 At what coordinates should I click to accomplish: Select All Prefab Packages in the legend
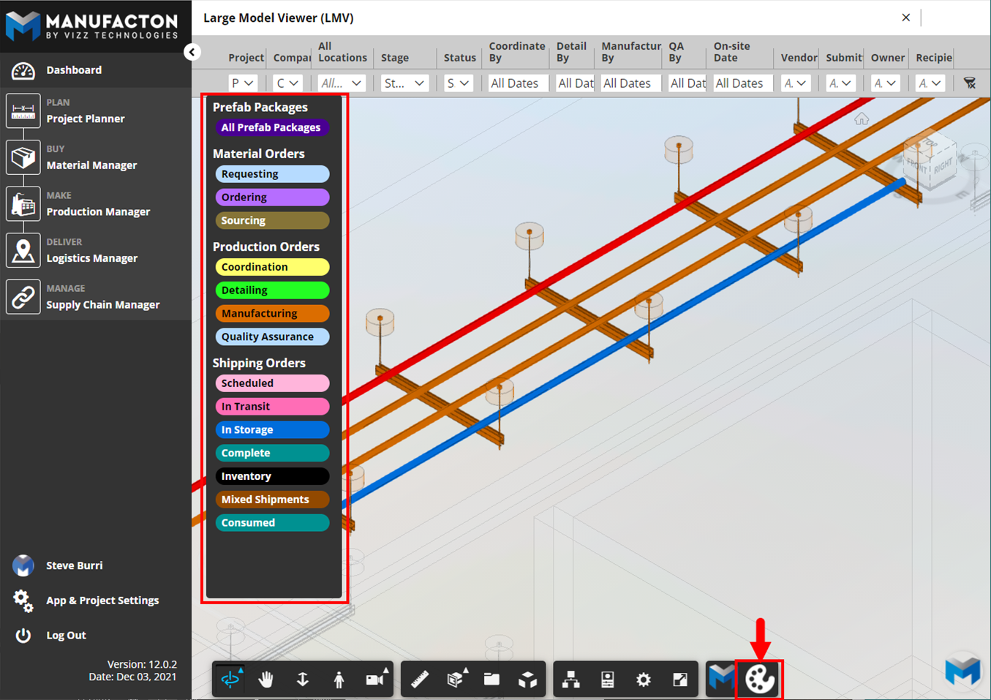pos(272,127)
